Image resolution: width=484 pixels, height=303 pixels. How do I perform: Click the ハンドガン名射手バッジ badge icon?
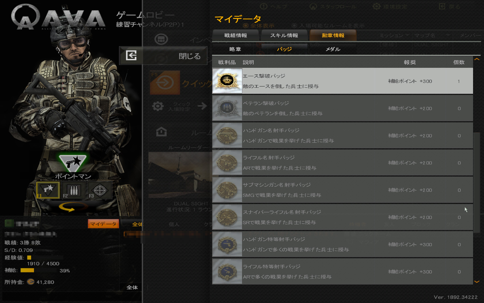[x=227, y=135]
